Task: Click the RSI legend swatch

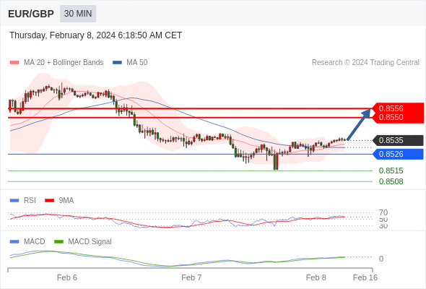Action: [14, 201]
